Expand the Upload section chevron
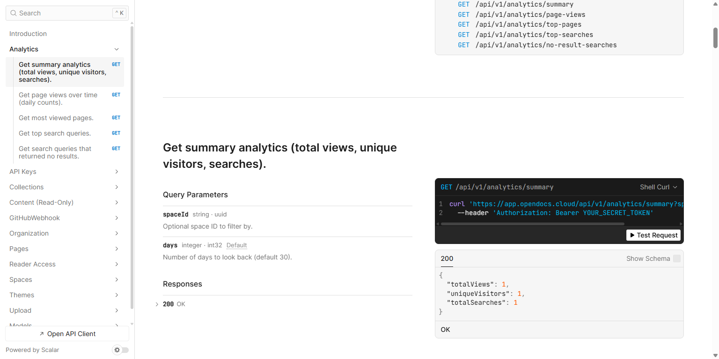 pos(117,310)
